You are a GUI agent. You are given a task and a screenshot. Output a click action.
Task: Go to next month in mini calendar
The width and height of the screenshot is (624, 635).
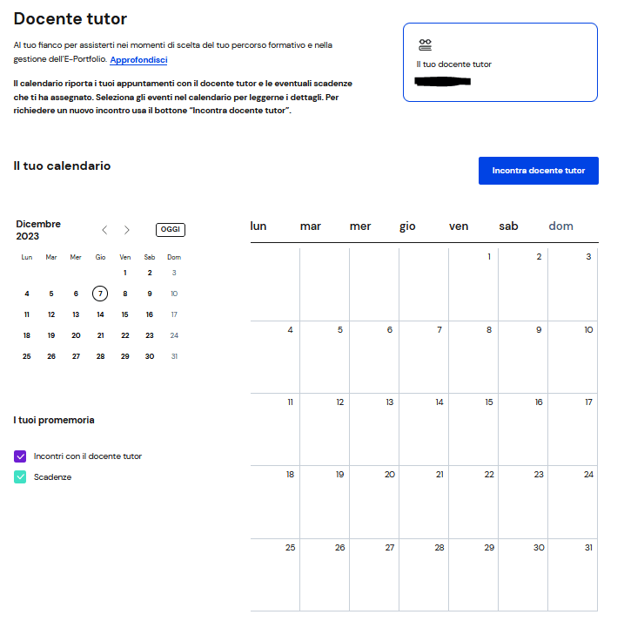pyautogui.click(x=127, y=230)
